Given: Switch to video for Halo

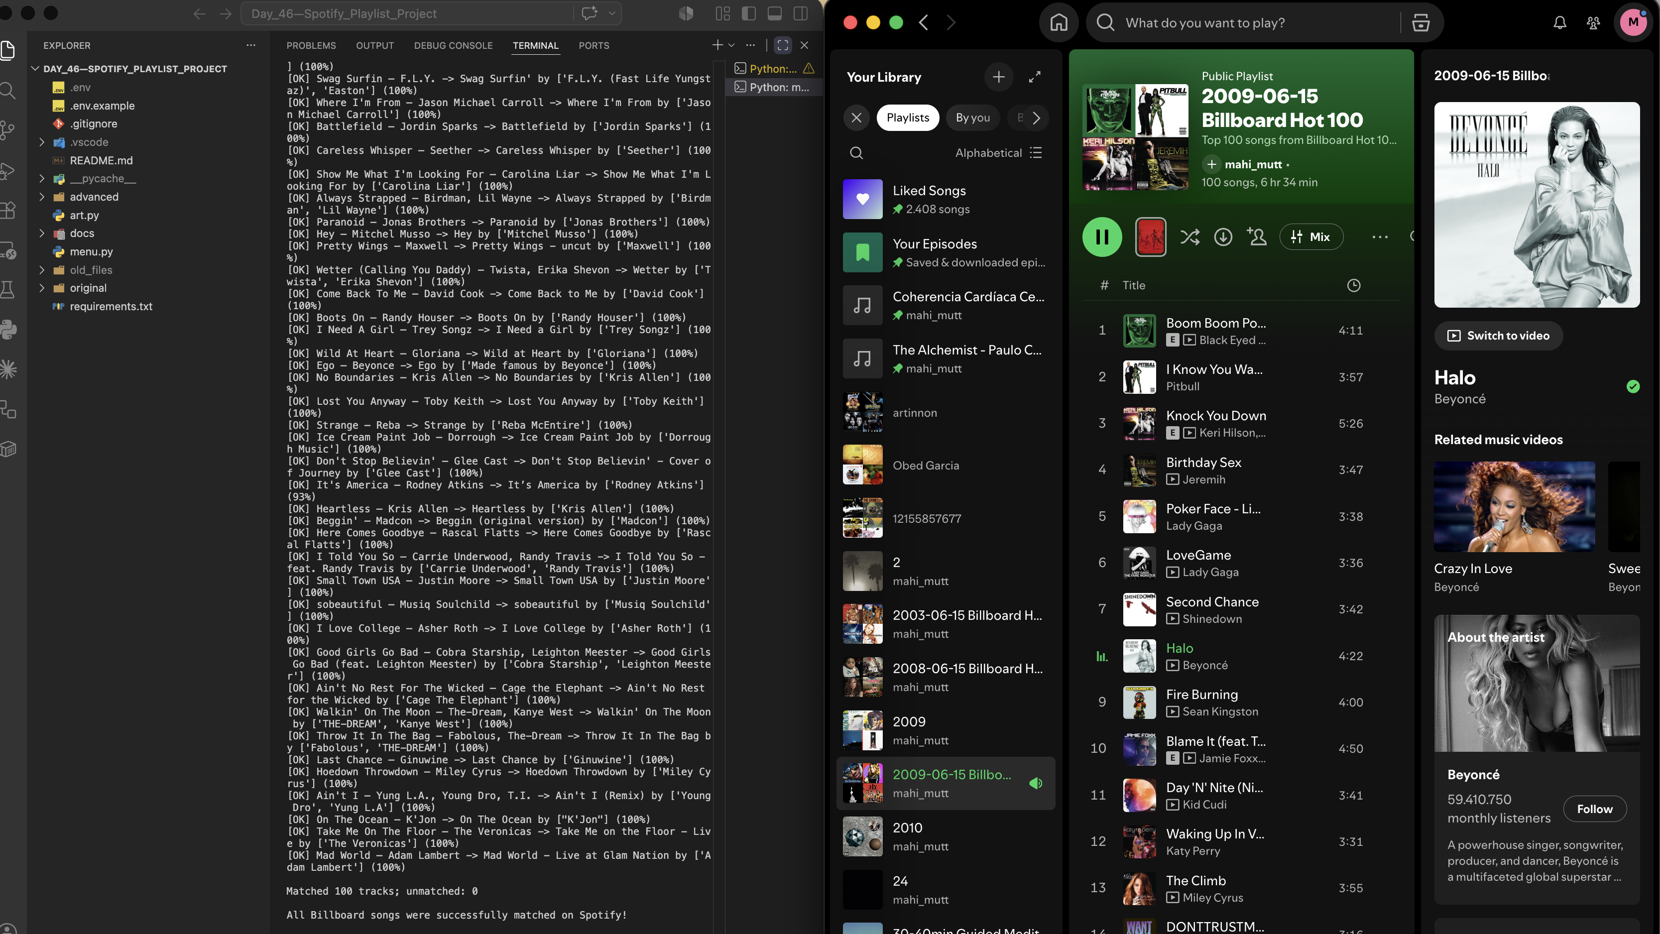Looking at the screenshot, I should pyautogui.click(x=1498, y=336).
